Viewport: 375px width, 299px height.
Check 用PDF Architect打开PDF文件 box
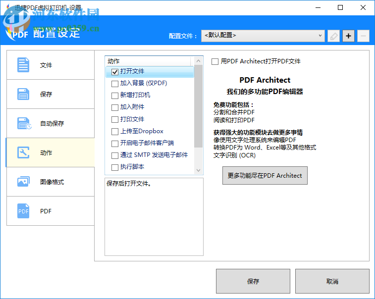215,62
